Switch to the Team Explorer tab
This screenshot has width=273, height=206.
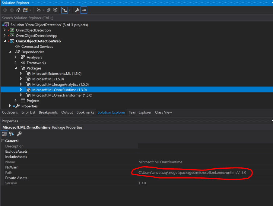pos(140,112)
